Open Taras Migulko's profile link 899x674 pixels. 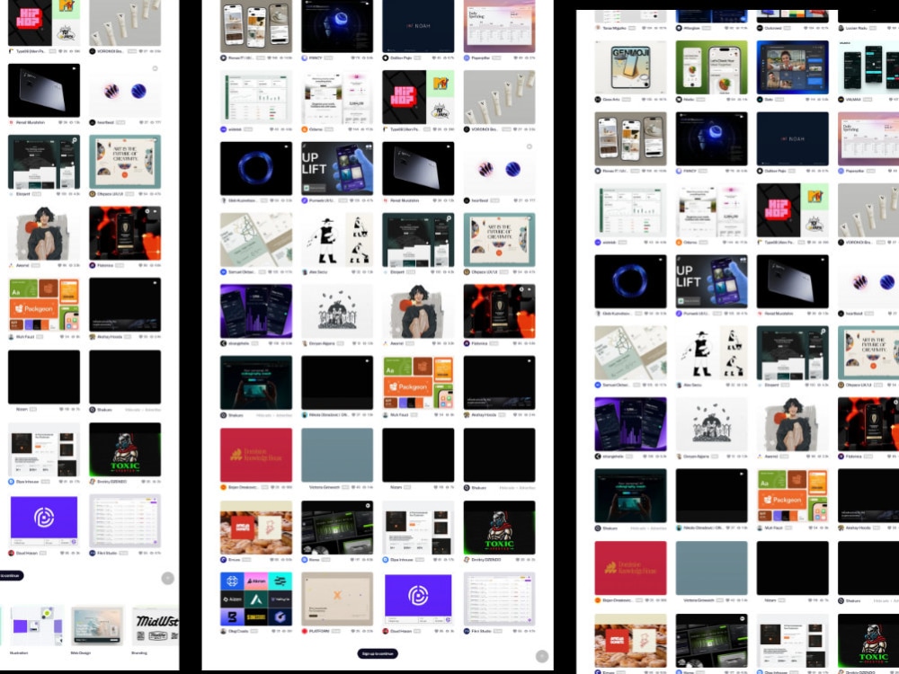(614, 28)
